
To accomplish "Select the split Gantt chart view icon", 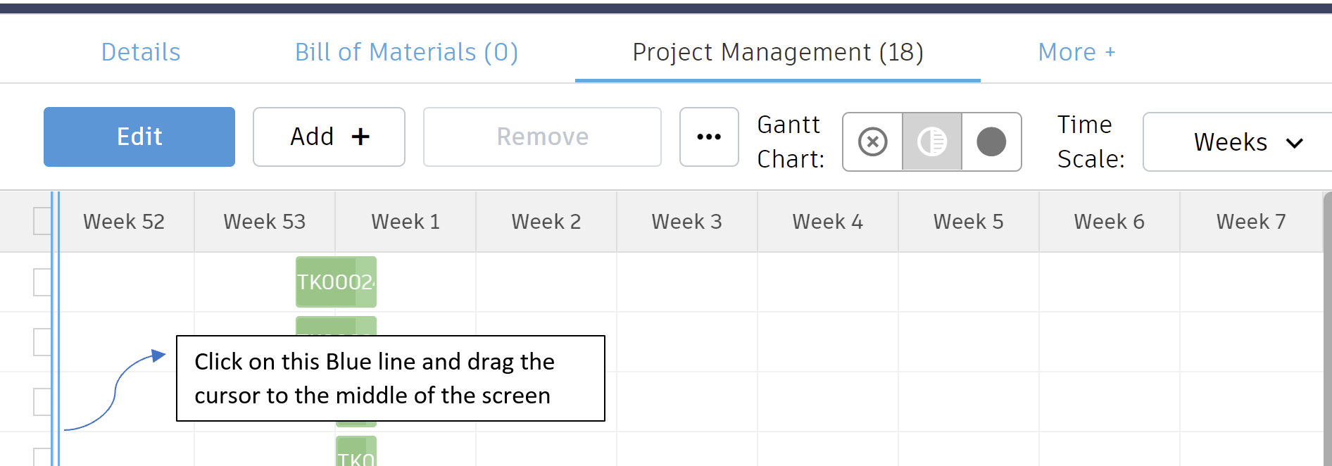I will [x=931, y=141].
